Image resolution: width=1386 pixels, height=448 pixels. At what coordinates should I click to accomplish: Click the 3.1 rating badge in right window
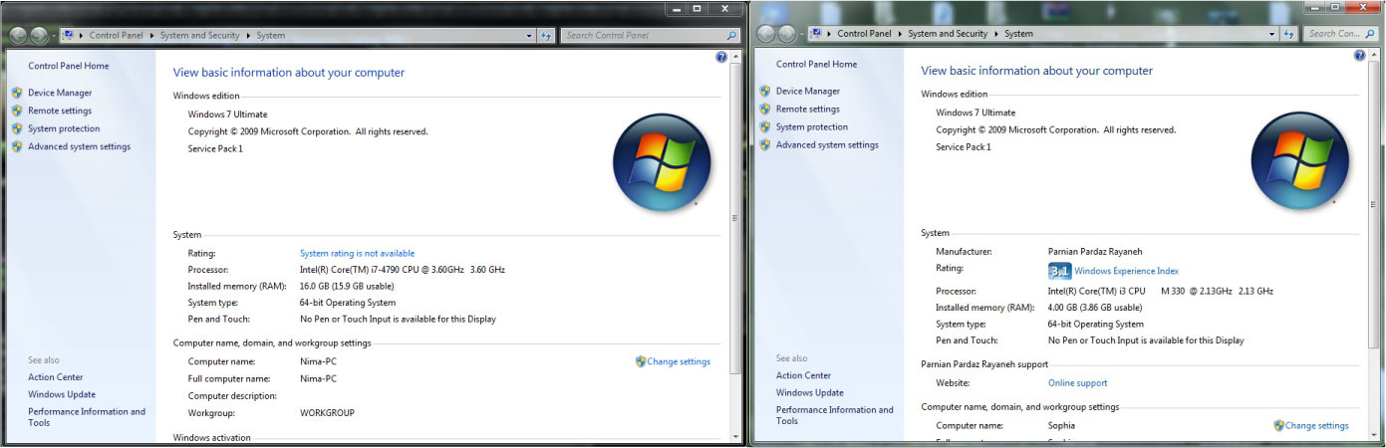pos(1059,271)
